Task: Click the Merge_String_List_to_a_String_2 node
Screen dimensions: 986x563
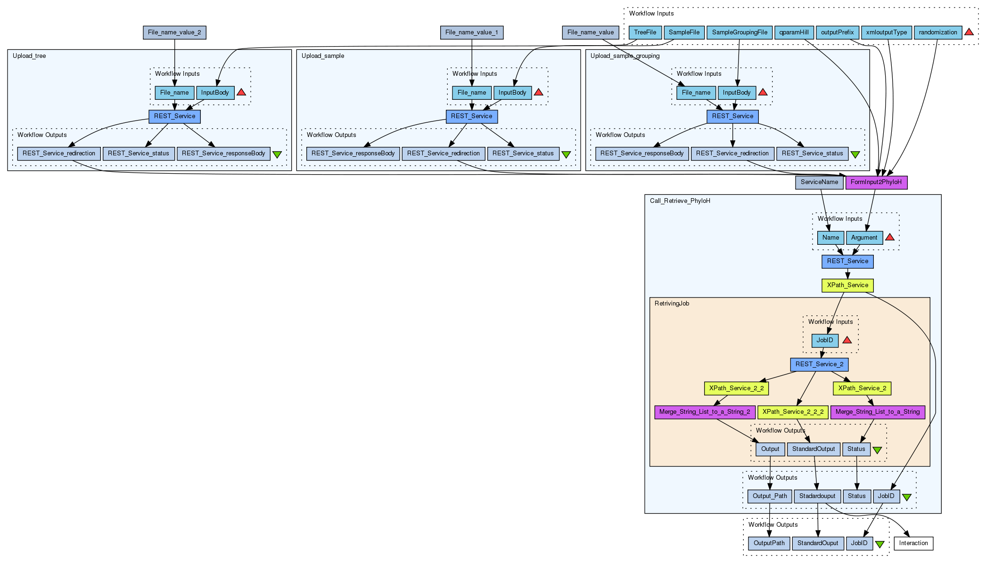Action: (x=704, y=412)
